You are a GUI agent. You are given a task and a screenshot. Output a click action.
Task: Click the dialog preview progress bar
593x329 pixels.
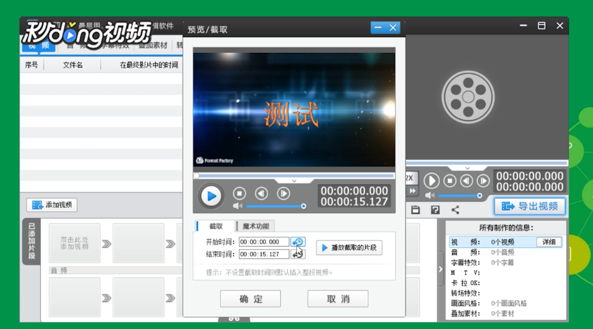pyautogui.click(x=294, y=175)
